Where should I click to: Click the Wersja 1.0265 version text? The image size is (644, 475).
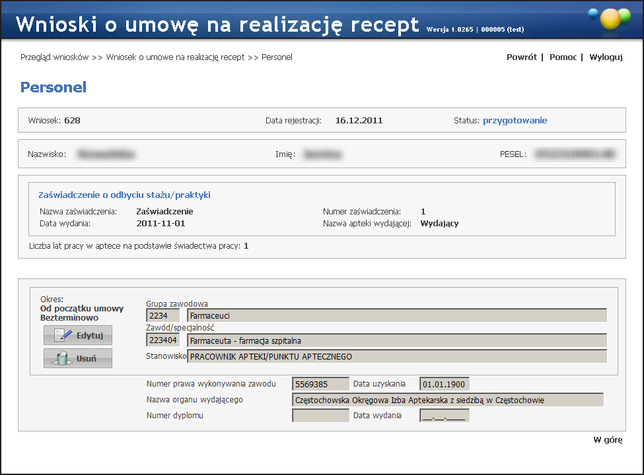pyautogui.click(x=450, y=30)
